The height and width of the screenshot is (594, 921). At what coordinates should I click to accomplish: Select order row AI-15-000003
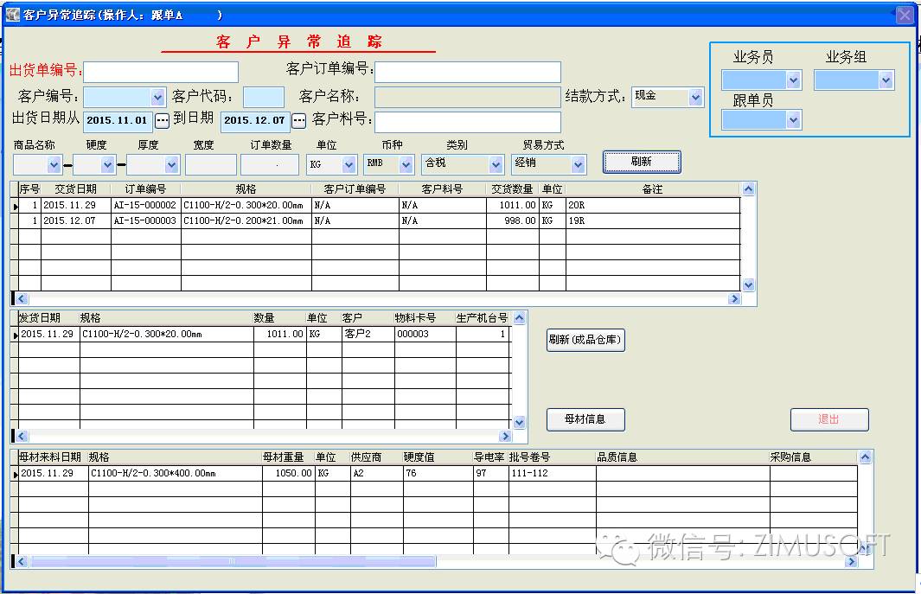pyautogui.click(x=145, y=221)
